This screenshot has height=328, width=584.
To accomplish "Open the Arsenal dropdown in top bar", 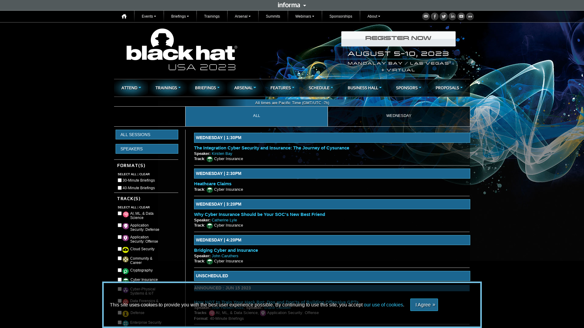I will pyautogui.click(x=243, y=16).
